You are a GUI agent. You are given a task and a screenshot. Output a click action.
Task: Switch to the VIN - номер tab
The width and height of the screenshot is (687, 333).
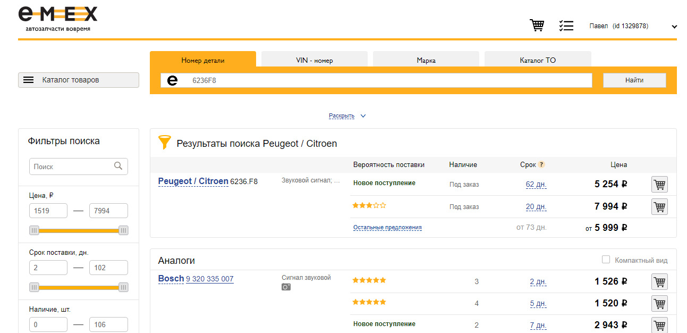tap(315, 60)
